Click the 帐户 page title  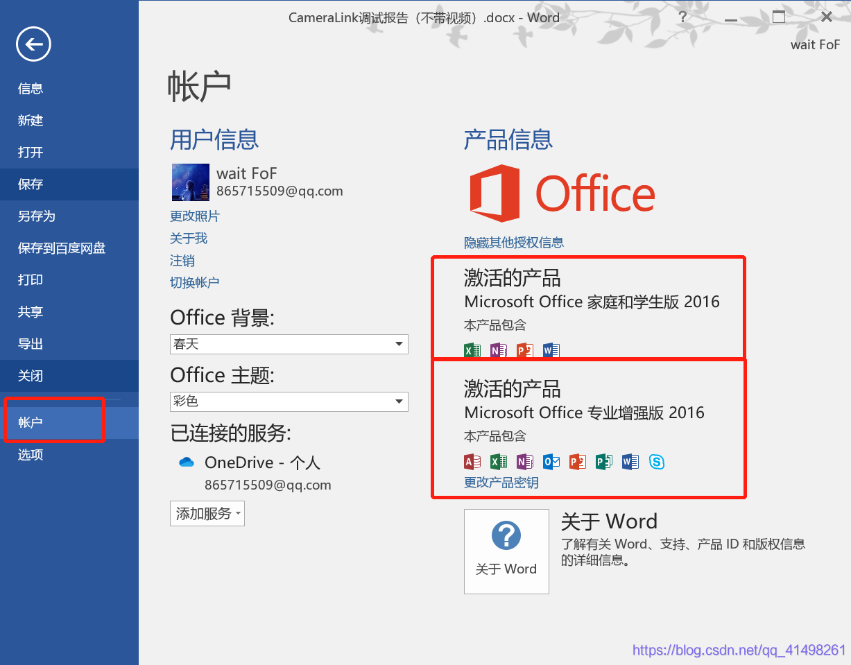tap(199, 87)
